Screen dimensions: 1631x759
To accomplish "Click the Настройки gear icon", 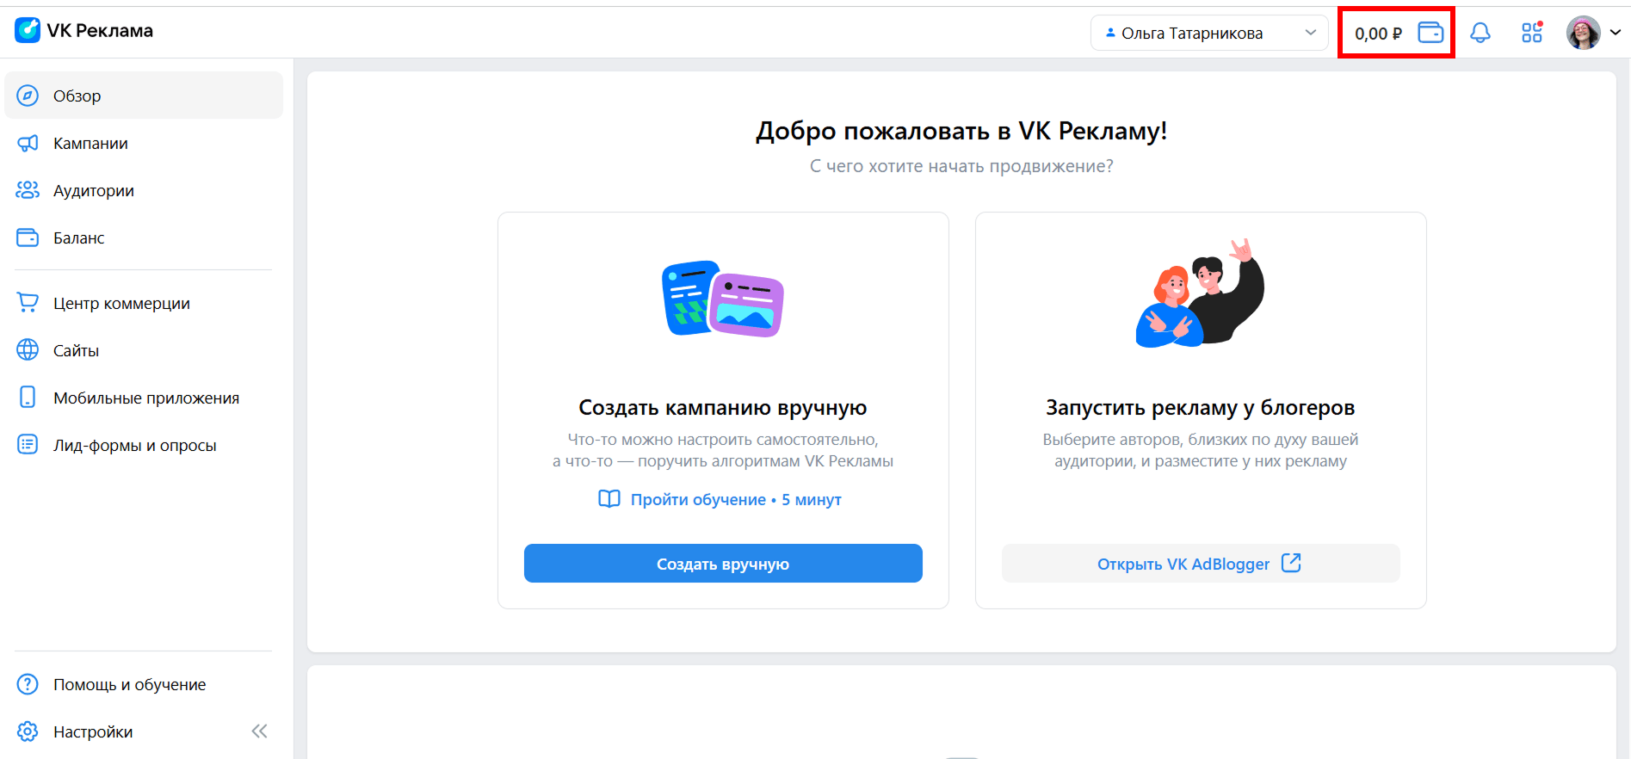I will pyautogui.click(x=28, y=731).
